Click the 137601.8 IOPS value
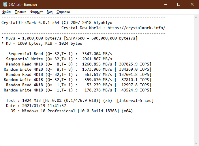 [x=134, y=74]
